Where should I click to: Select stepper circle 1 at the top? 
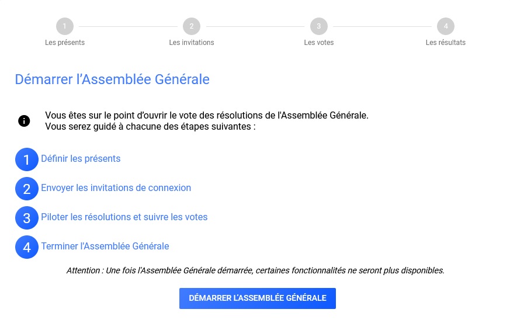click(x=65, y=26)
